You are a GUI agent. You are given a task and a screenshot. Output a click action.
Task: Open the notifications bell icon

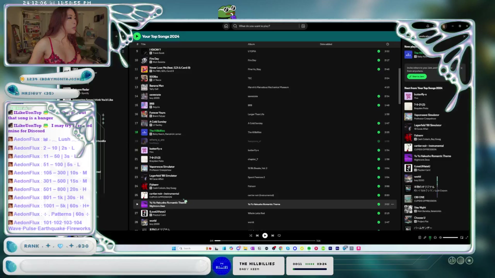[x=428, y=26]
